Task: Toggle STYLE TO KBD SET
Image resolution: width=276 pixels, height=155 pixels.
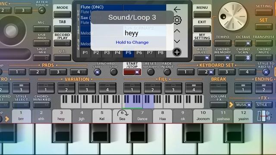Action: 266,72
